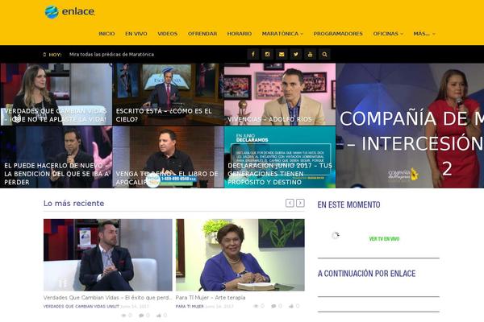Click VERDADES QUE CAMBIAN VIDAS UNLIT category link
The image size is (484, 322).
pos(81,306)
